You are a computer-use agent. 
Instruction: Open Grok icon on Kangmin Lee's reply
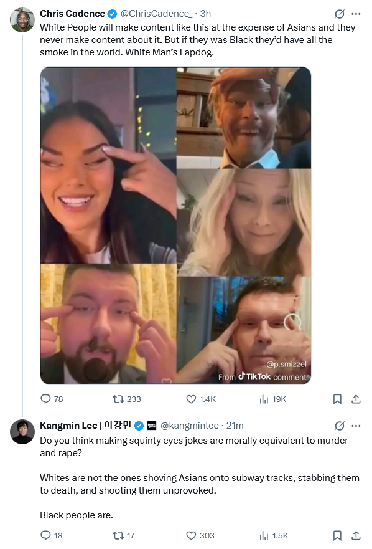tap(339, 426)
